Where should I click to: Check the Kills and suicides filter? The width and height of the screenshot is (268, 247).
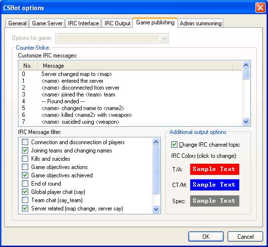tap(25, 159)
